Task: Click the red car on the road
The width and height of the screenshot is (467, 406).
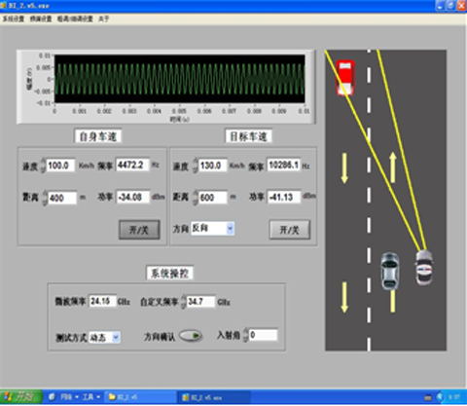Action: 345,78
